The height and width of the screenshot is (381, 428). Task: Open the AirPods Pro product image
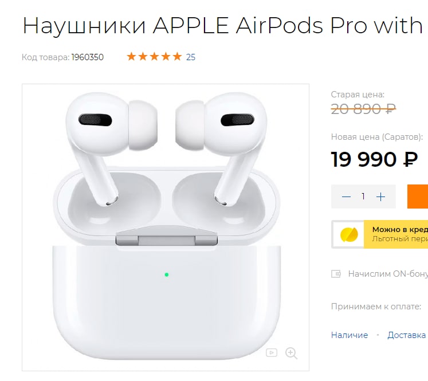(x=166, y=227)
